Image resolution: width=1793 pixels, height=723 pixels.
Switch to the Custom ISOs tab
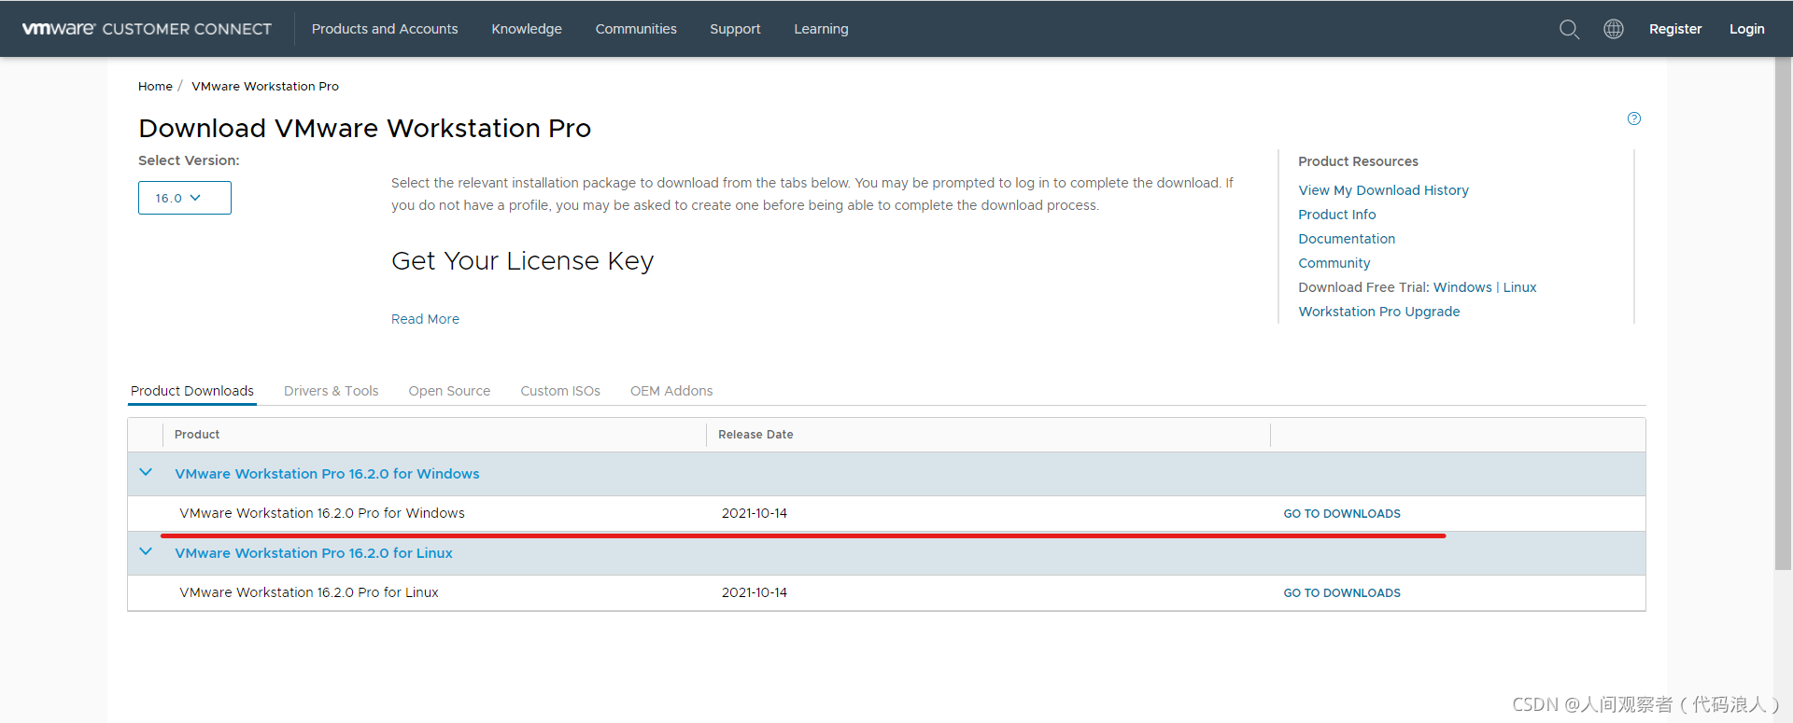560,391
